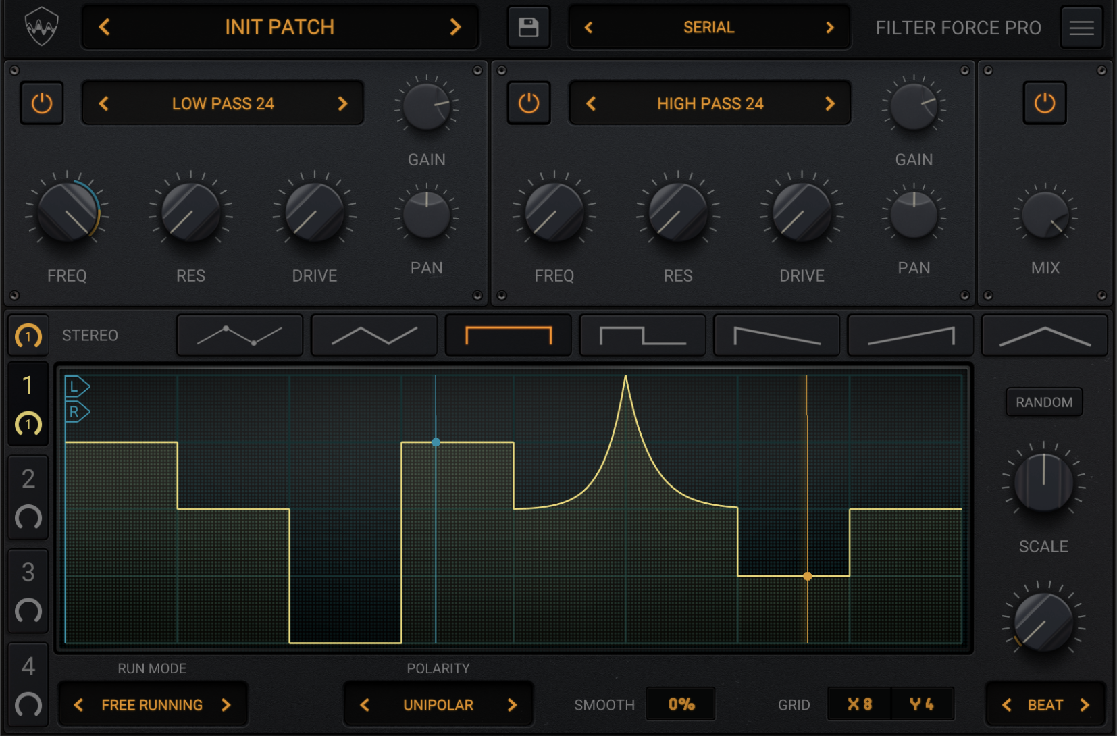
Task: Click the low pass PAN knob
Action: 427,215
